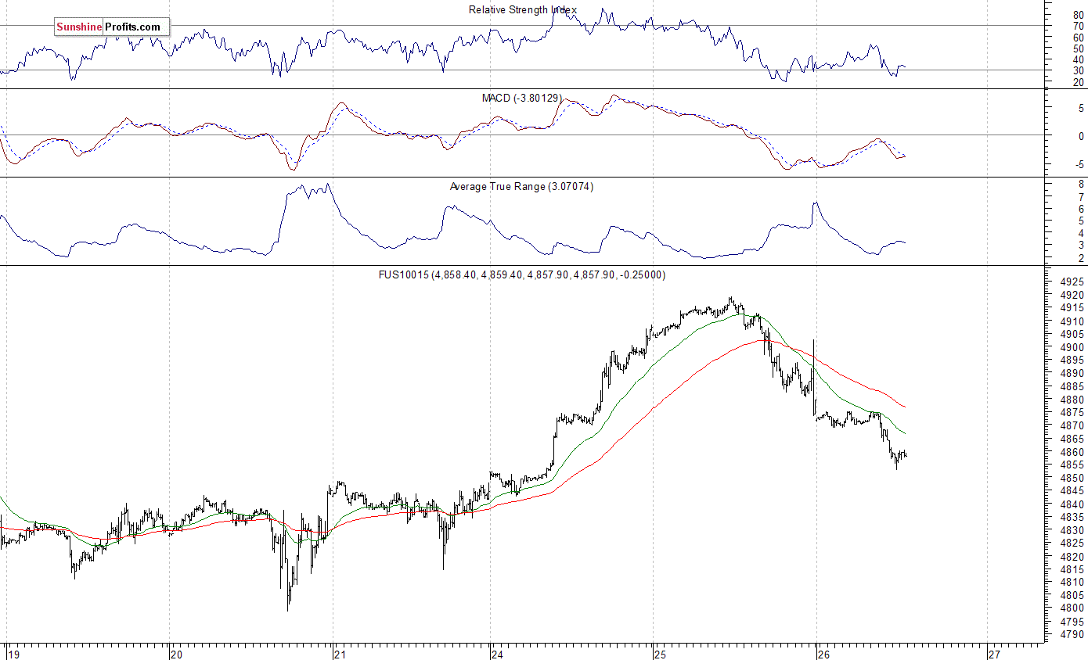The image size is (1088, 660).
Task: Select the Average True Range (3.07074) title
Action: tap(521, 186)
